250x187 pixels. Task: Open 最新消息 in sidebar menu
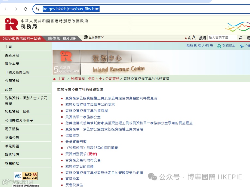[x=12, y=55]
